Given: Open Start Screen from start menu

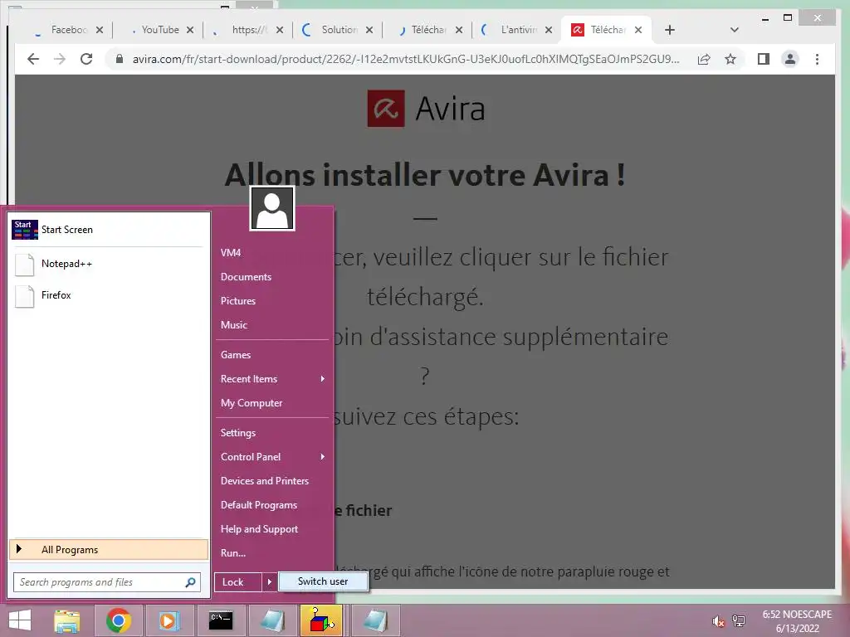Looking at the screenshot, I should (x=109, y=230).
